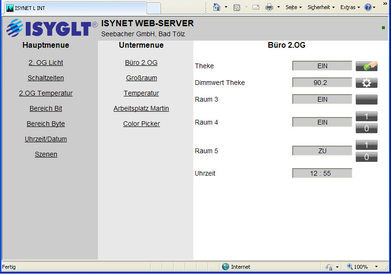Screen dimensions: 391x274
Task: Switch Raum 4 off with the 0 button
Action: 366,128
